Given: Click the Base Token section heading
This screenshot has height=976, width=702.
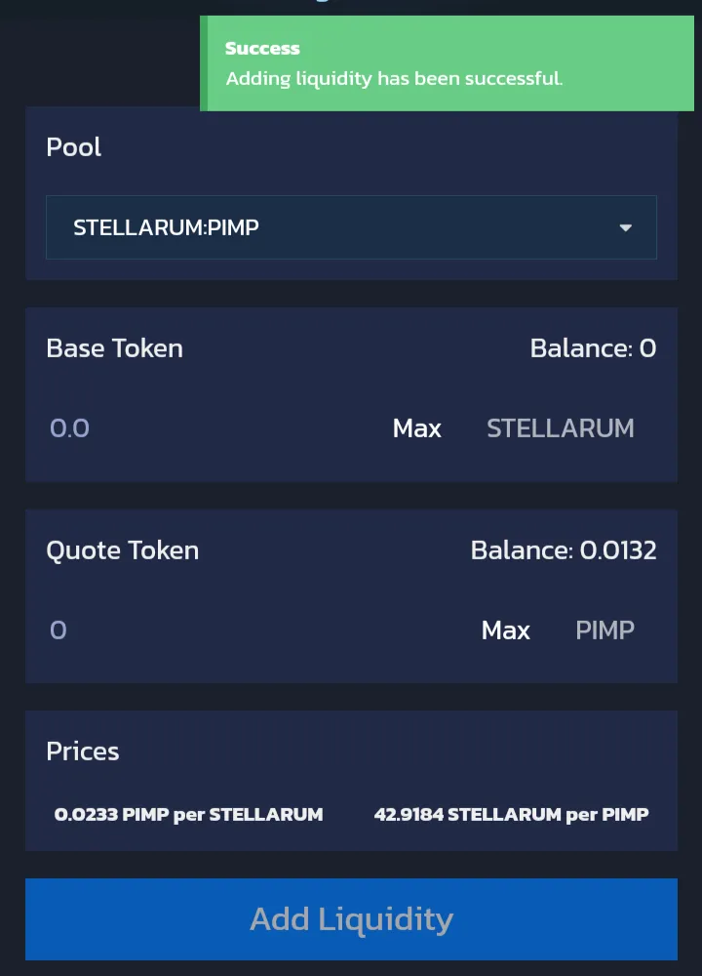Looking at the screenshot, I should [x=114, y=348].
